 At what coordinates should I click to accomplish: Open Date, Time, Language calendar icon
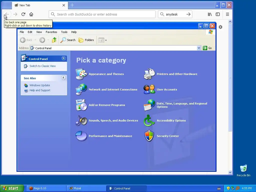pyautogui.click(x=149, y=105)
